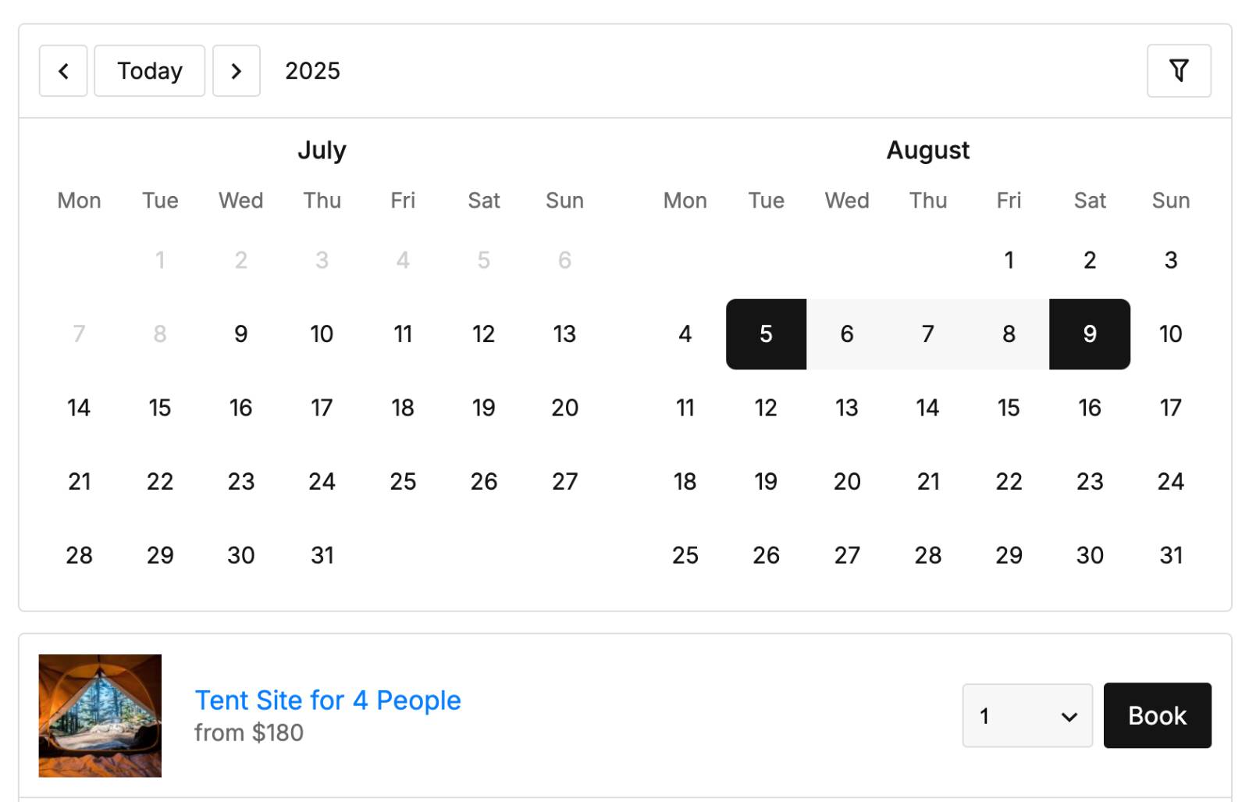Select August 7 within highlighted range
Viewport: 1249px width, 802px height.
point(928,334)
